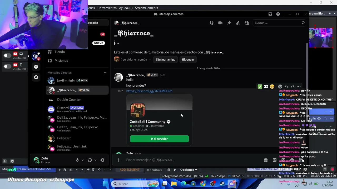Add the green checkmark reaction
Screen dimensions: 337x189
[x=260, y=86]
